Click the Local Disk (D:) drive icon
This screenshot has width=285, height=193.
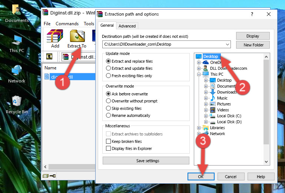tap(213, 122)
